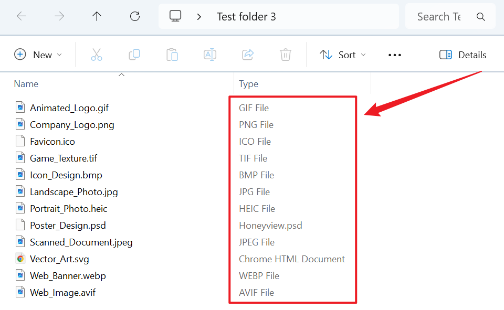
Task: Open the New item menu
Action: tap(38, 55)
